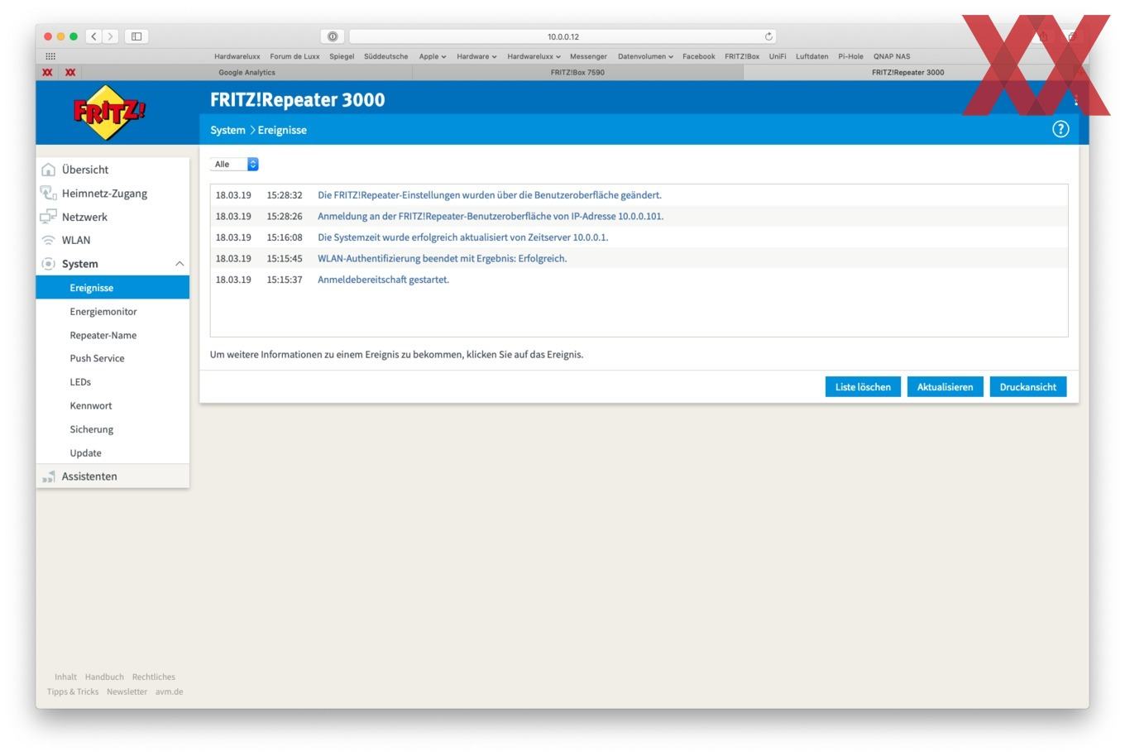Open the Hardwareluxx bookmarks folder dropdown
This screenshot has width=1125, height=756.
(x=534, y=56)
